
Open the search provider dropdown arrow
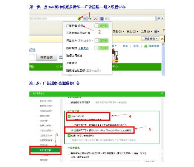tap(162, 18)
